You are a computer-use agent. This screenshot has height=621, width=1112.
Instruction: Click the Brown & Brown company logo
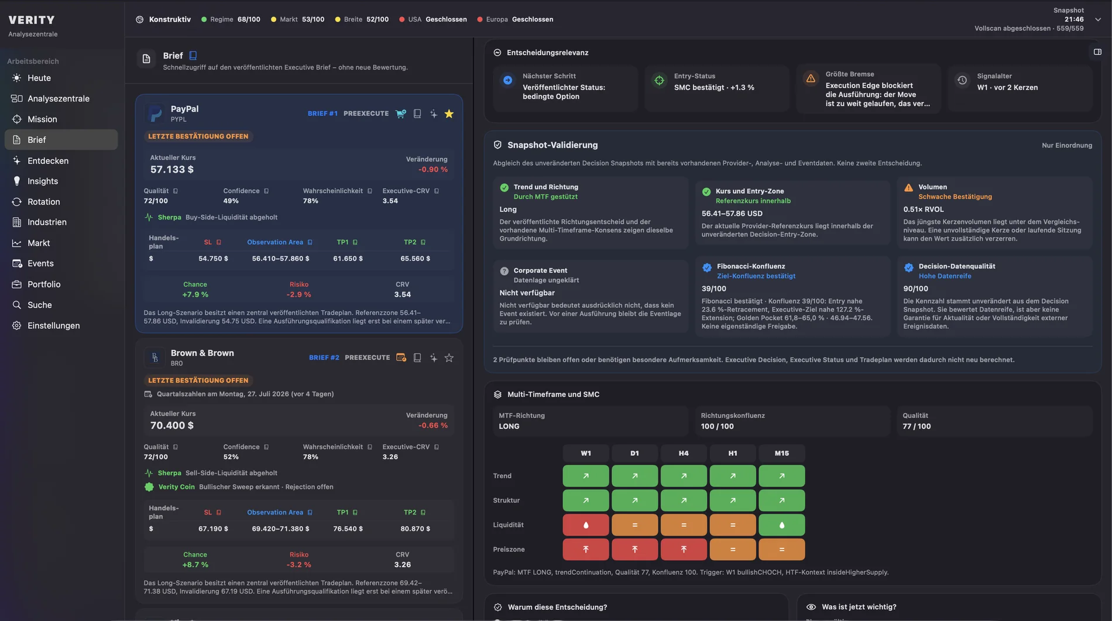point(155,358)
